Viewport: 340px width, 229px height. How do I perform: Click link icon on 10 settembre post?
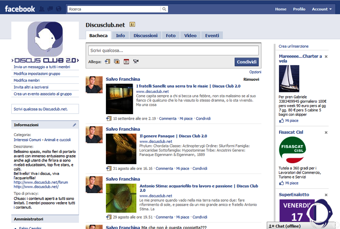point(109,118)
